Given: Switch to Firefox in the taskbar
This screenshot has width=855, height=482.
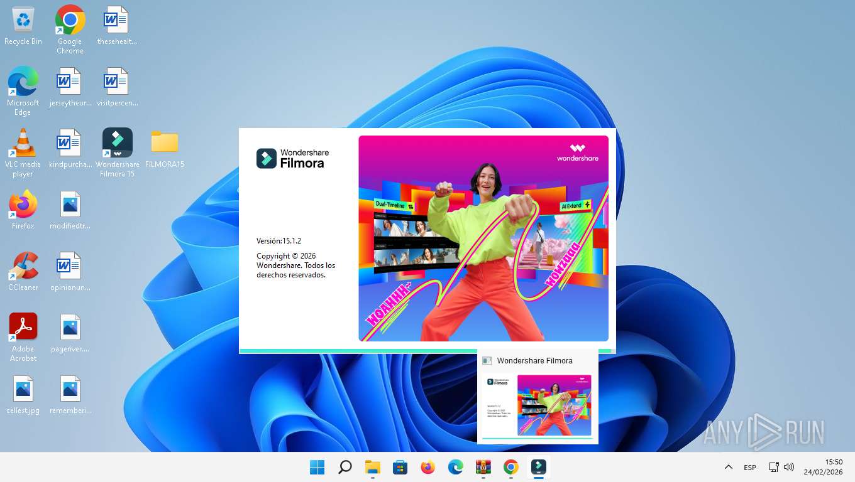Looking at the screenshot, I should (x=428, y=467).
